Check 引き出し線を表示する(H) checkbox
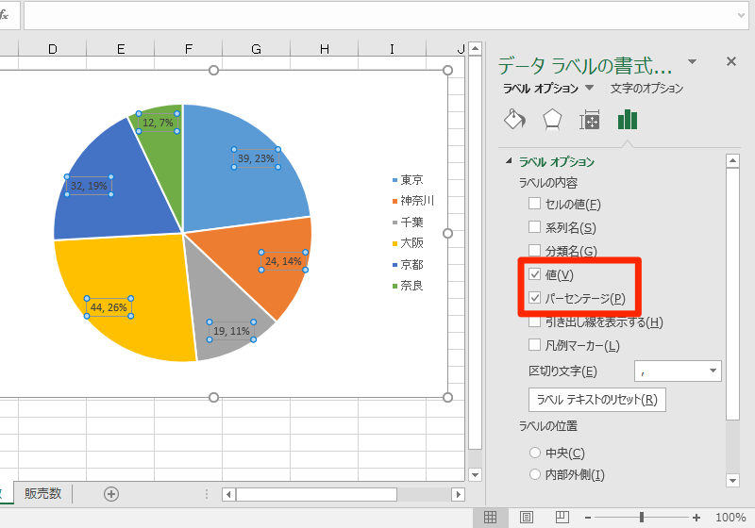The height and width of the screenshot is (528, 755). click(x=534, y=322)
